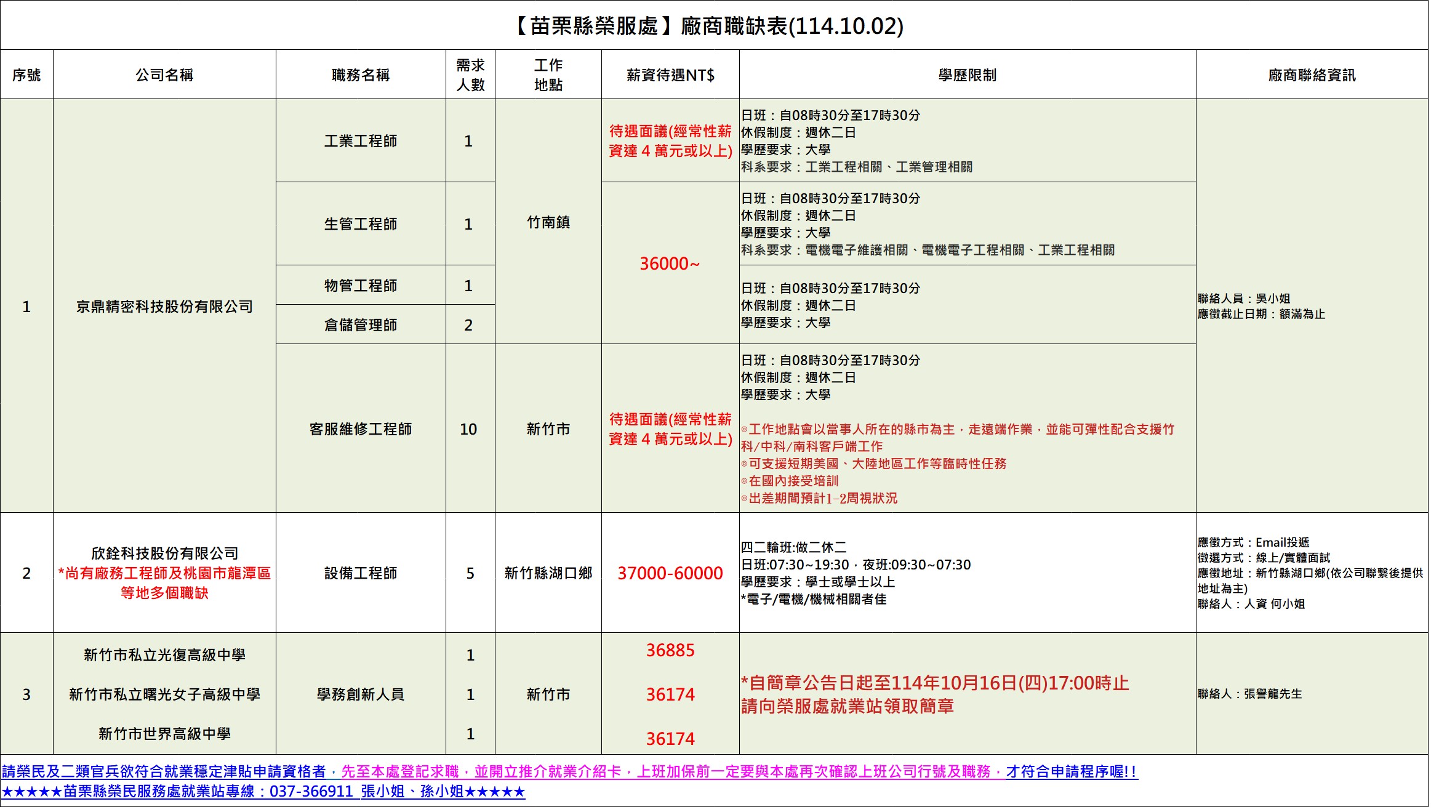Click the 學務創新人員 job title cell
Viewport: 1431px width, 812px height.
pos(361,694)
